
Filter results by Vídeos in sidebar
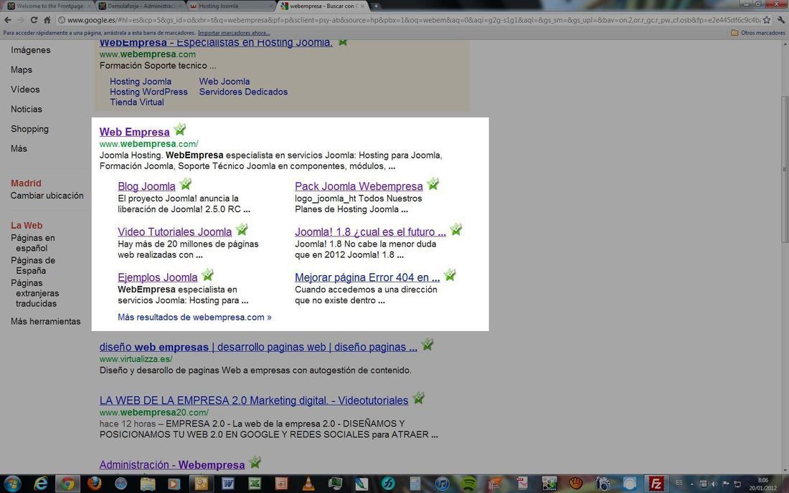(25, 90)
